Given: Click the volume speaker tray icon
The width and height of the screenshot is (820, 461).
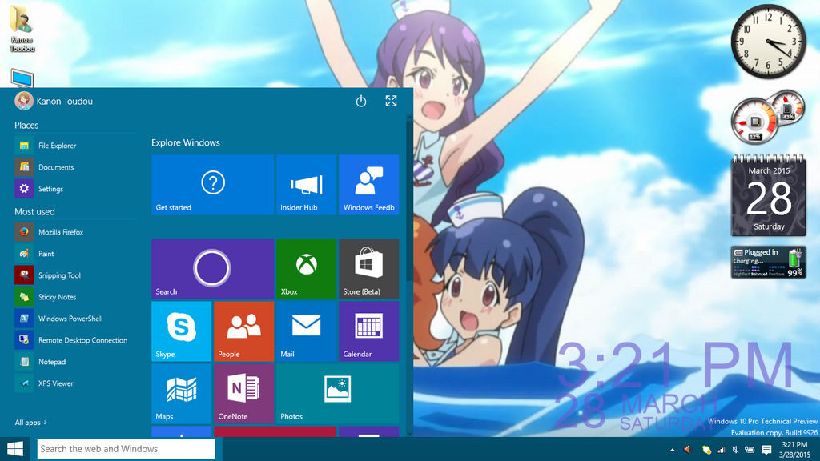Looking at the screenshot, I should pos(688,450).
